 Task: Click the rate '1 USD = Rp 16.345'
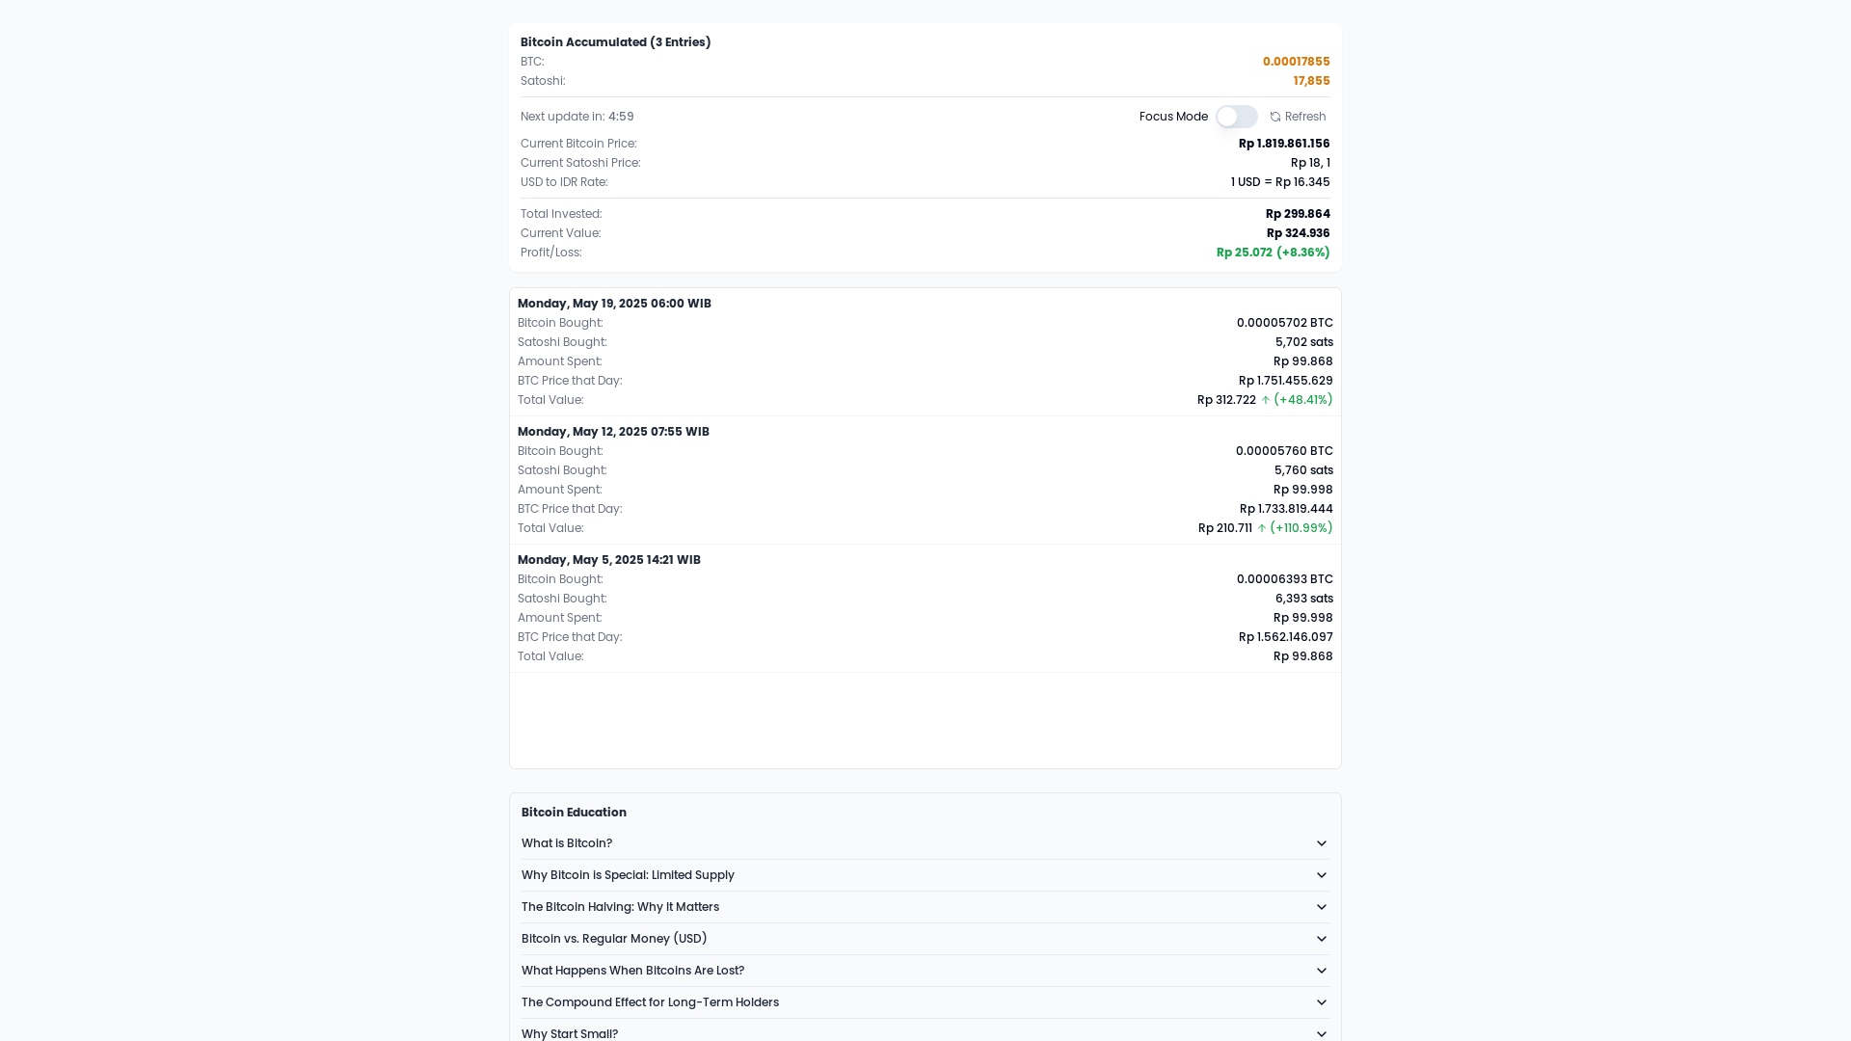tap(1280, 182)
